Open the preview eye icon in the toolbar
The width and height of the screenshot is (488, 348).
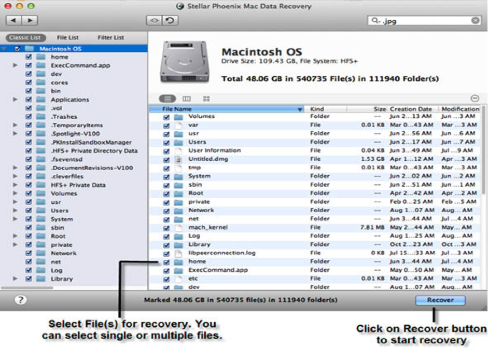pyautogui.click(x=155, y=21)
